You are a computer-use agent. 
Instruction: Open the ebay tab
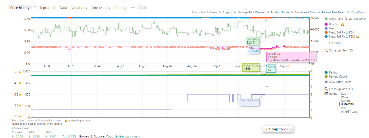coord(143,8)
